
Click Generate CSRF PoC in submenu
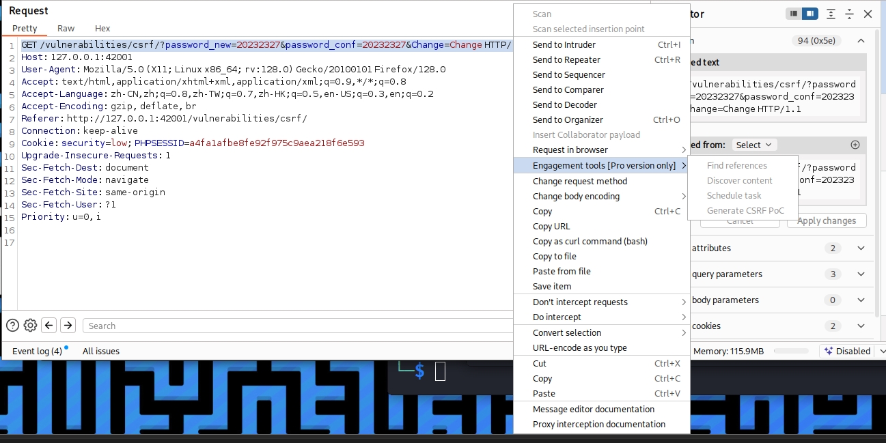pos(743,211)
